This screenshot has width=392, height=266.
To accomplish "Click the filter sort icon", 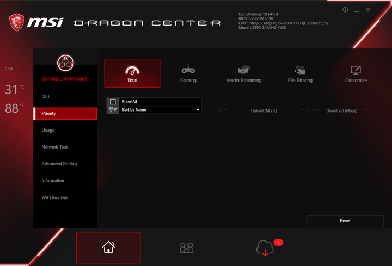I will coord(113,110).
